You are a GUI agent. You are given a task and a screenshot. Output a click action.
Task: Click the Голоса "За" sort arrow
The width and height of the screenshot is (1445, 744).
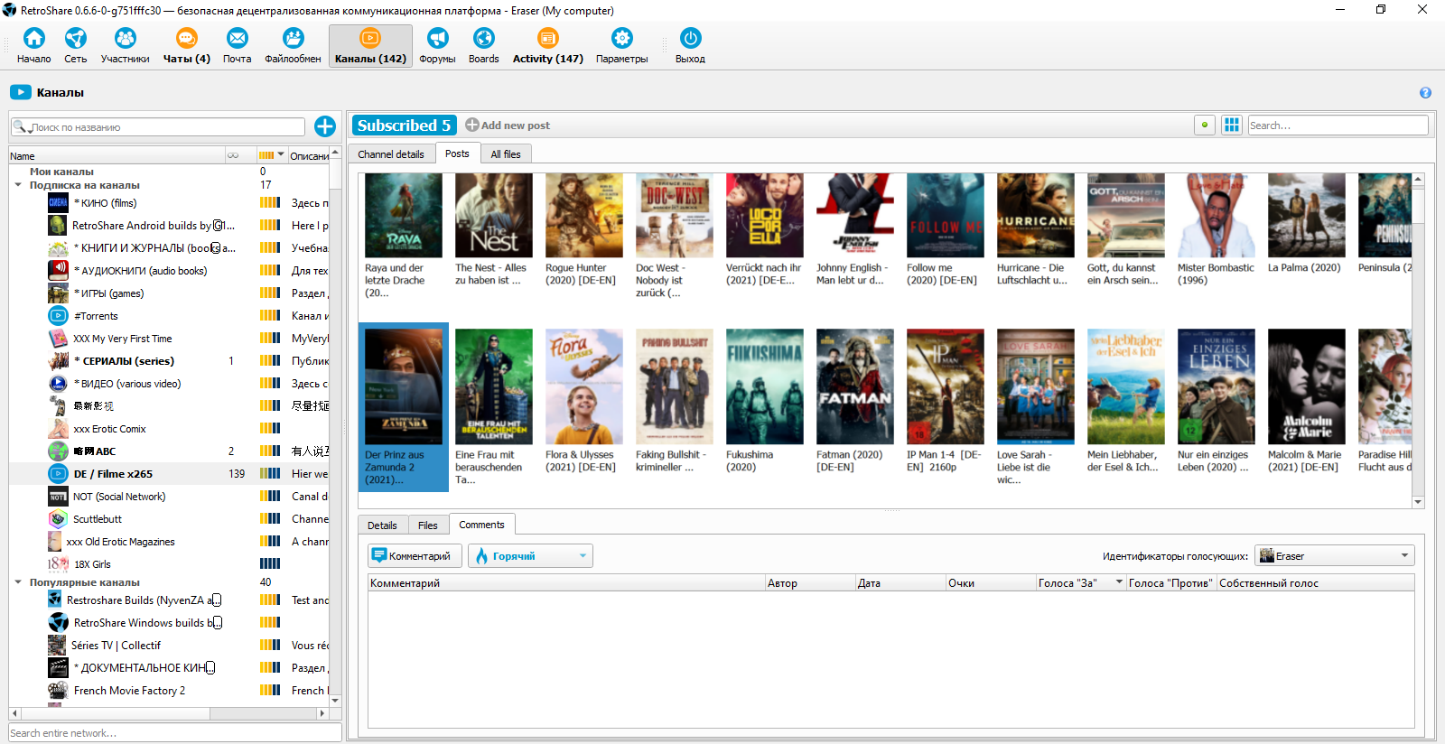pos(1119,582)
